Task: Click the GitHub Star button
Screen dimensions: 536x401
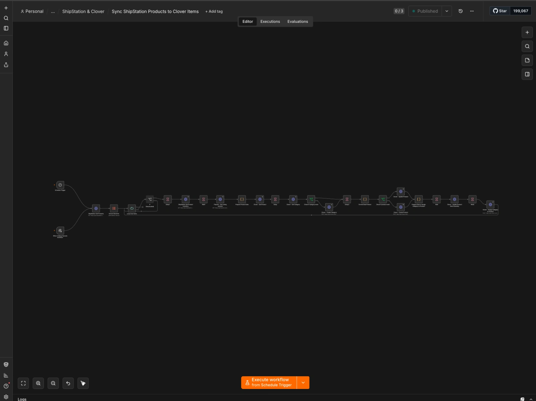Action: pyautogui.click(x=500, y=11)
